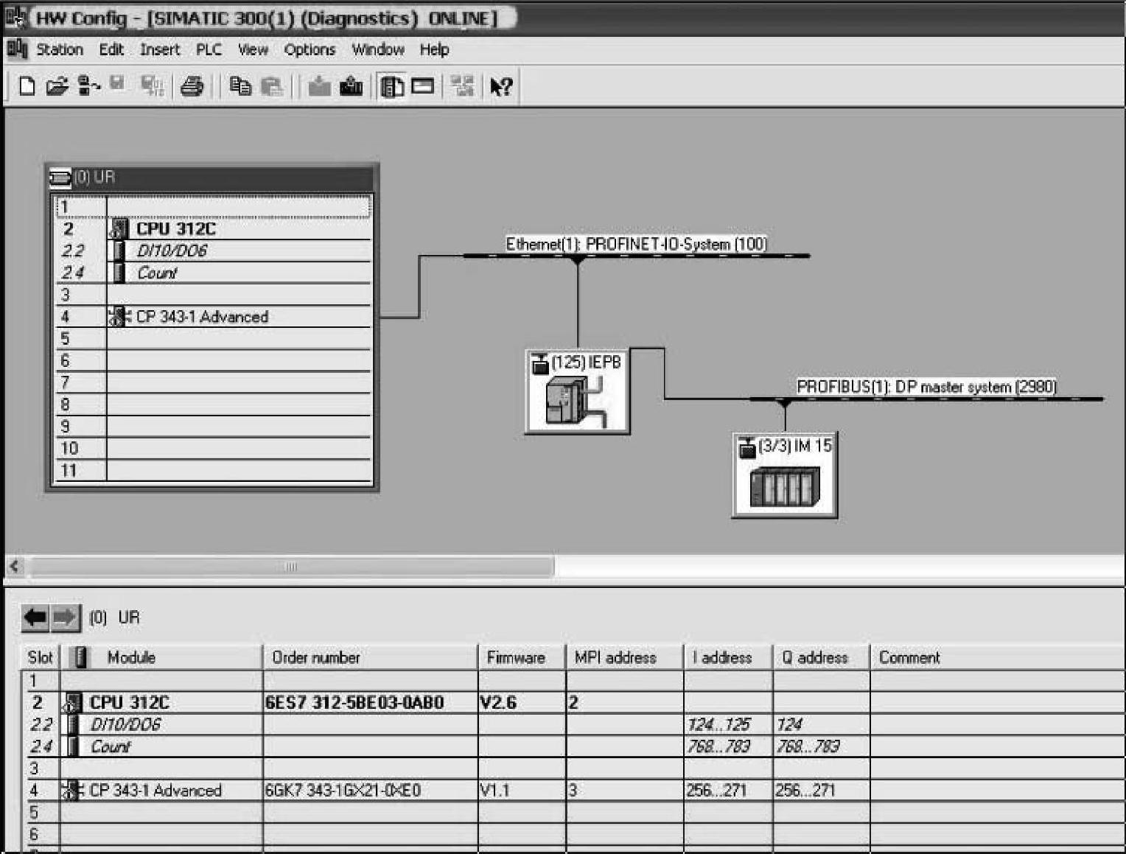Click the New station toolbar icon
This screenshot has height=854, width=1126.
point(27,86)
